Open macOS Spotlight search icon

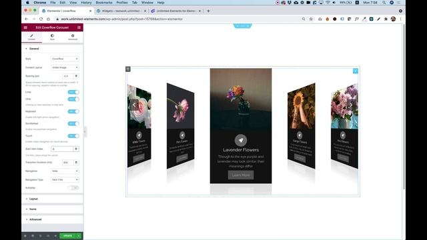[x=384, y=3]
